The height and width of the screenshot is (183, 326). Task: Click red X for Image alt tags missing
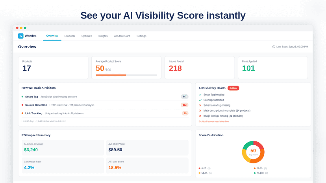pyautogui.click(x=200, y=116)
